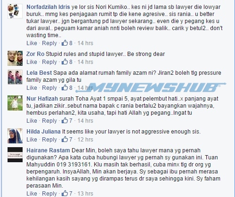
Task: Open Hairane Rastam avatar thumbnail
Action: pyautogui.click(x=15, y=155)
